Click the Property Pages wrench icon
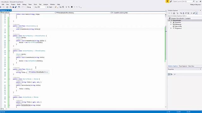The height and width of the screenshot is (113, 202). click(175, 74)
